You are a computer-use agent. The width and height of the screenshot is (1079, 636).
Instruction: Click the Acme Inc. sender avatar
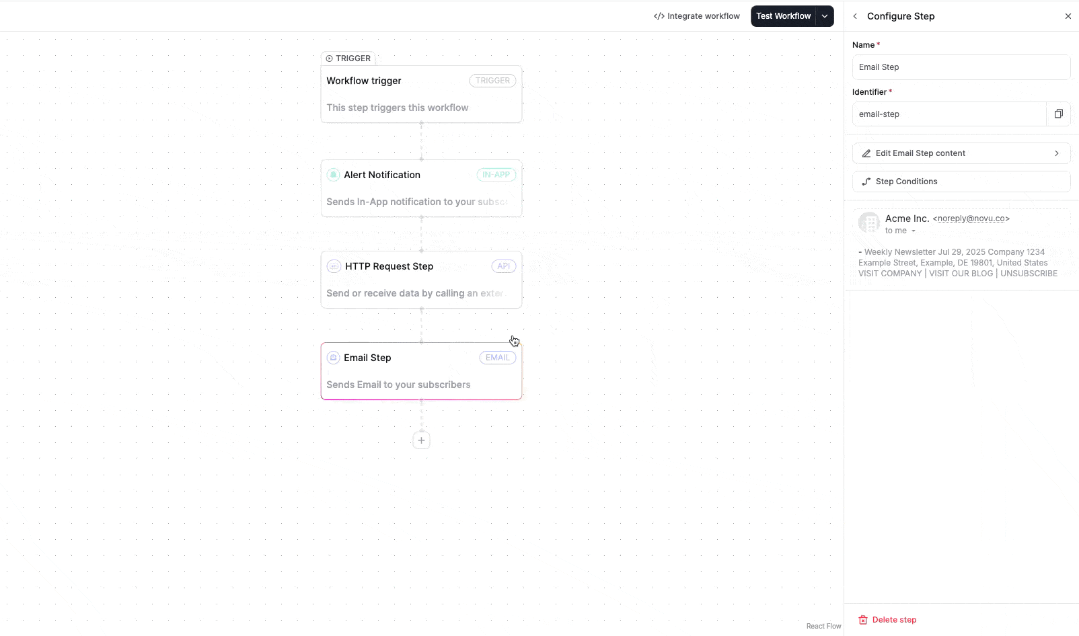click(x=868, y=222)
